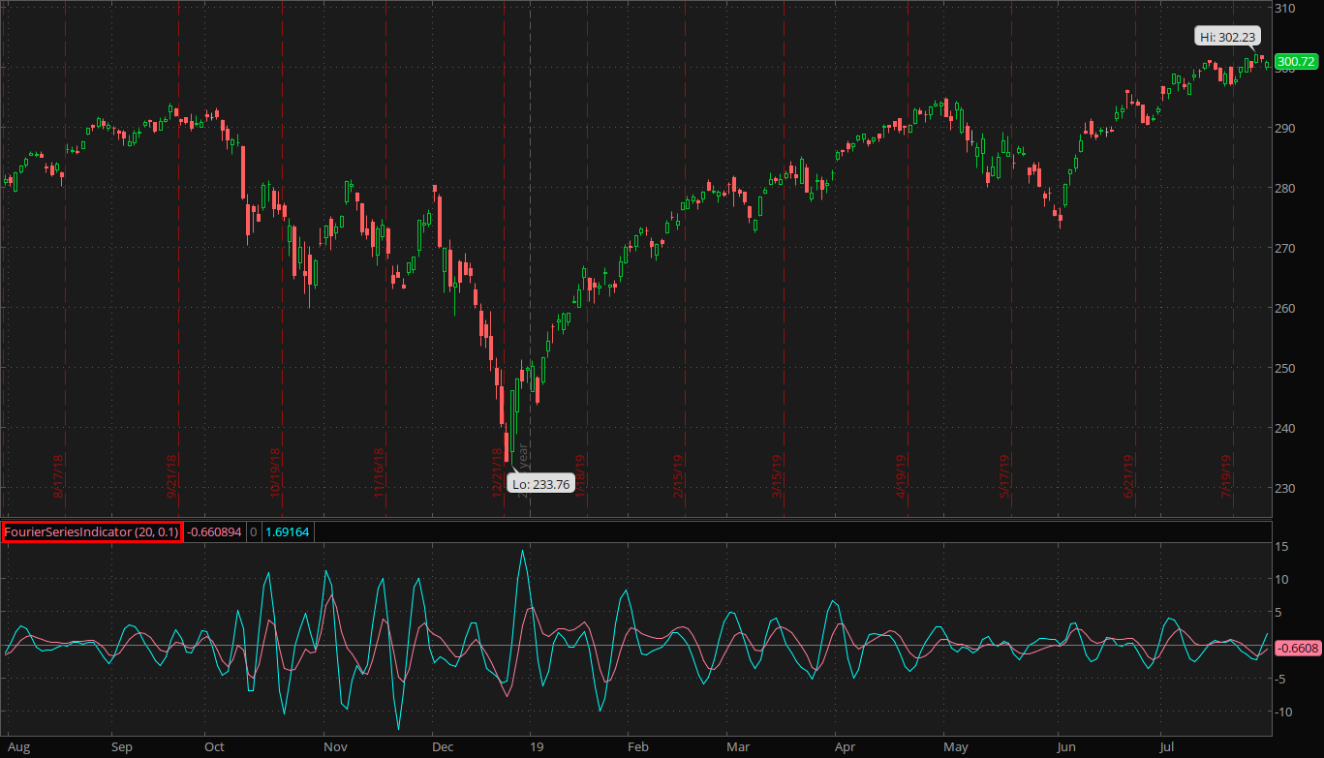
Task: Click the pink -0.660894 indicator value
Action: click(x=214, y=531)
